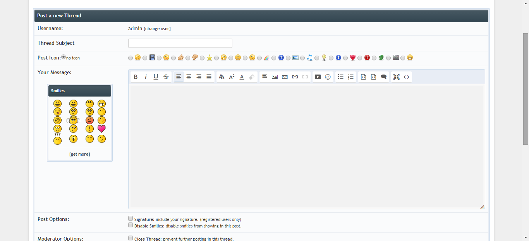This screenshot has width=529, height=241.
Task: Insert a quote block
Action: click(x=383, y=77)
